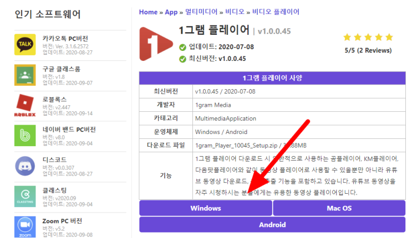Click the 다운로드 파일 row label

(166, 145)
